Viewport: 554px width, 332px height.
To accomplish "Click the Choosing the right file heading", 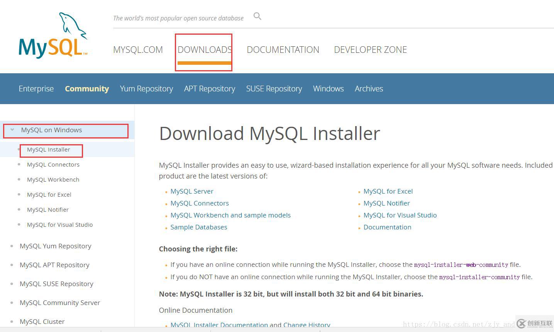I will [198, 249].
